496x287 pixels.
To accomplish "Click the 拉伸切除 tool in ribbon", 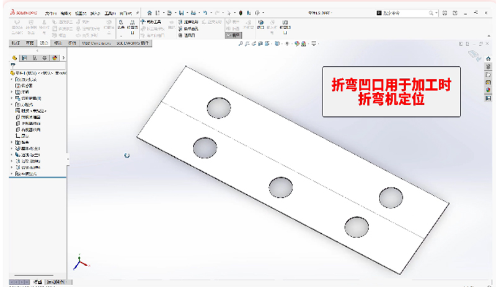I will point(189,22).
